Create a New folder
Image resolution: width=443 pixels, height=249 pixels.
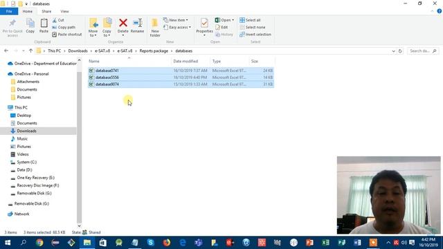click(155, 28)
